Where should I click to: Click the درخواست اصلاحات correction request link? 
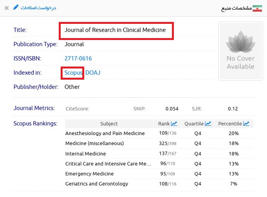point(38,8)
